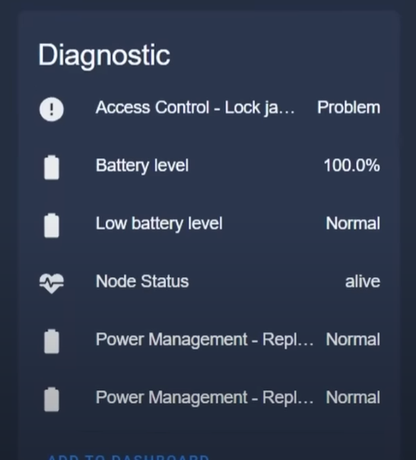
Task: Click the battery icon beside Battery level
Action: pos(52,167)
